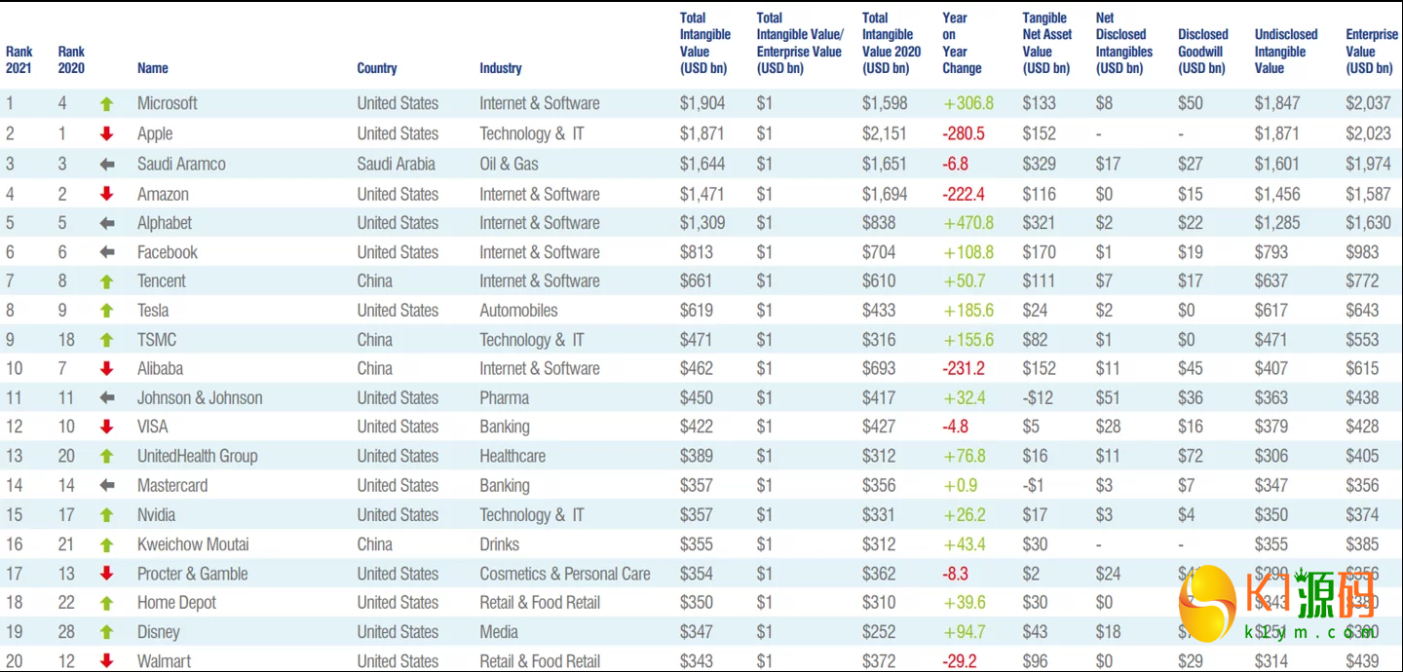Click the red down arrow beside VISA
The image size is (1403, 672).
click(x=107, y=427)
